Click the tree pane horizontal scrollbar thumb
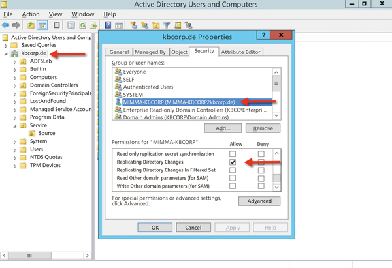 30,256
